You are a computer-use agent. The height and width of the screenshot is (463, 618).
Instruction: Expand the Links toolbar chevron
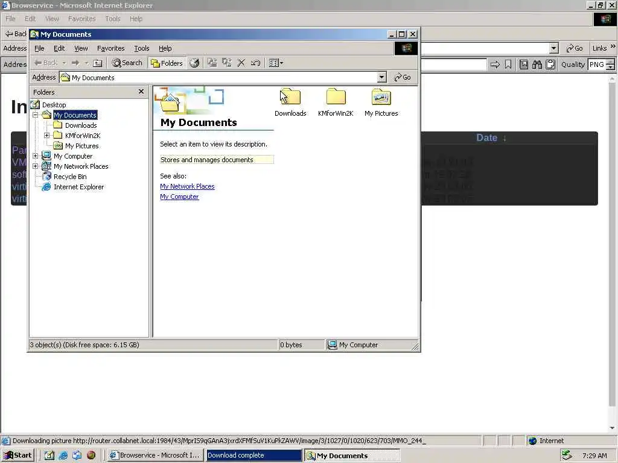613,46
